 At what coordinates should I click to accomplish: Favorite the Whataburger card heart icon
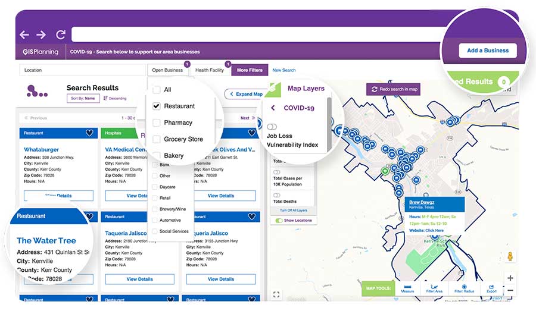pyautogui.click(x=89, y=133)
